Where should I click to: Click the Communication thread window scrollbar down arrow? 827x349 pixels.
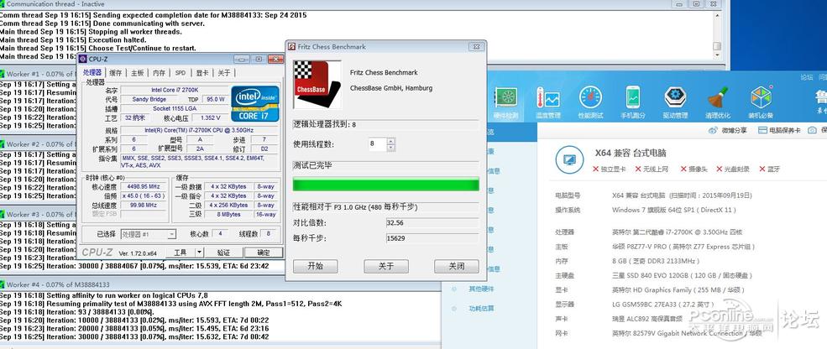pos(717,56)
